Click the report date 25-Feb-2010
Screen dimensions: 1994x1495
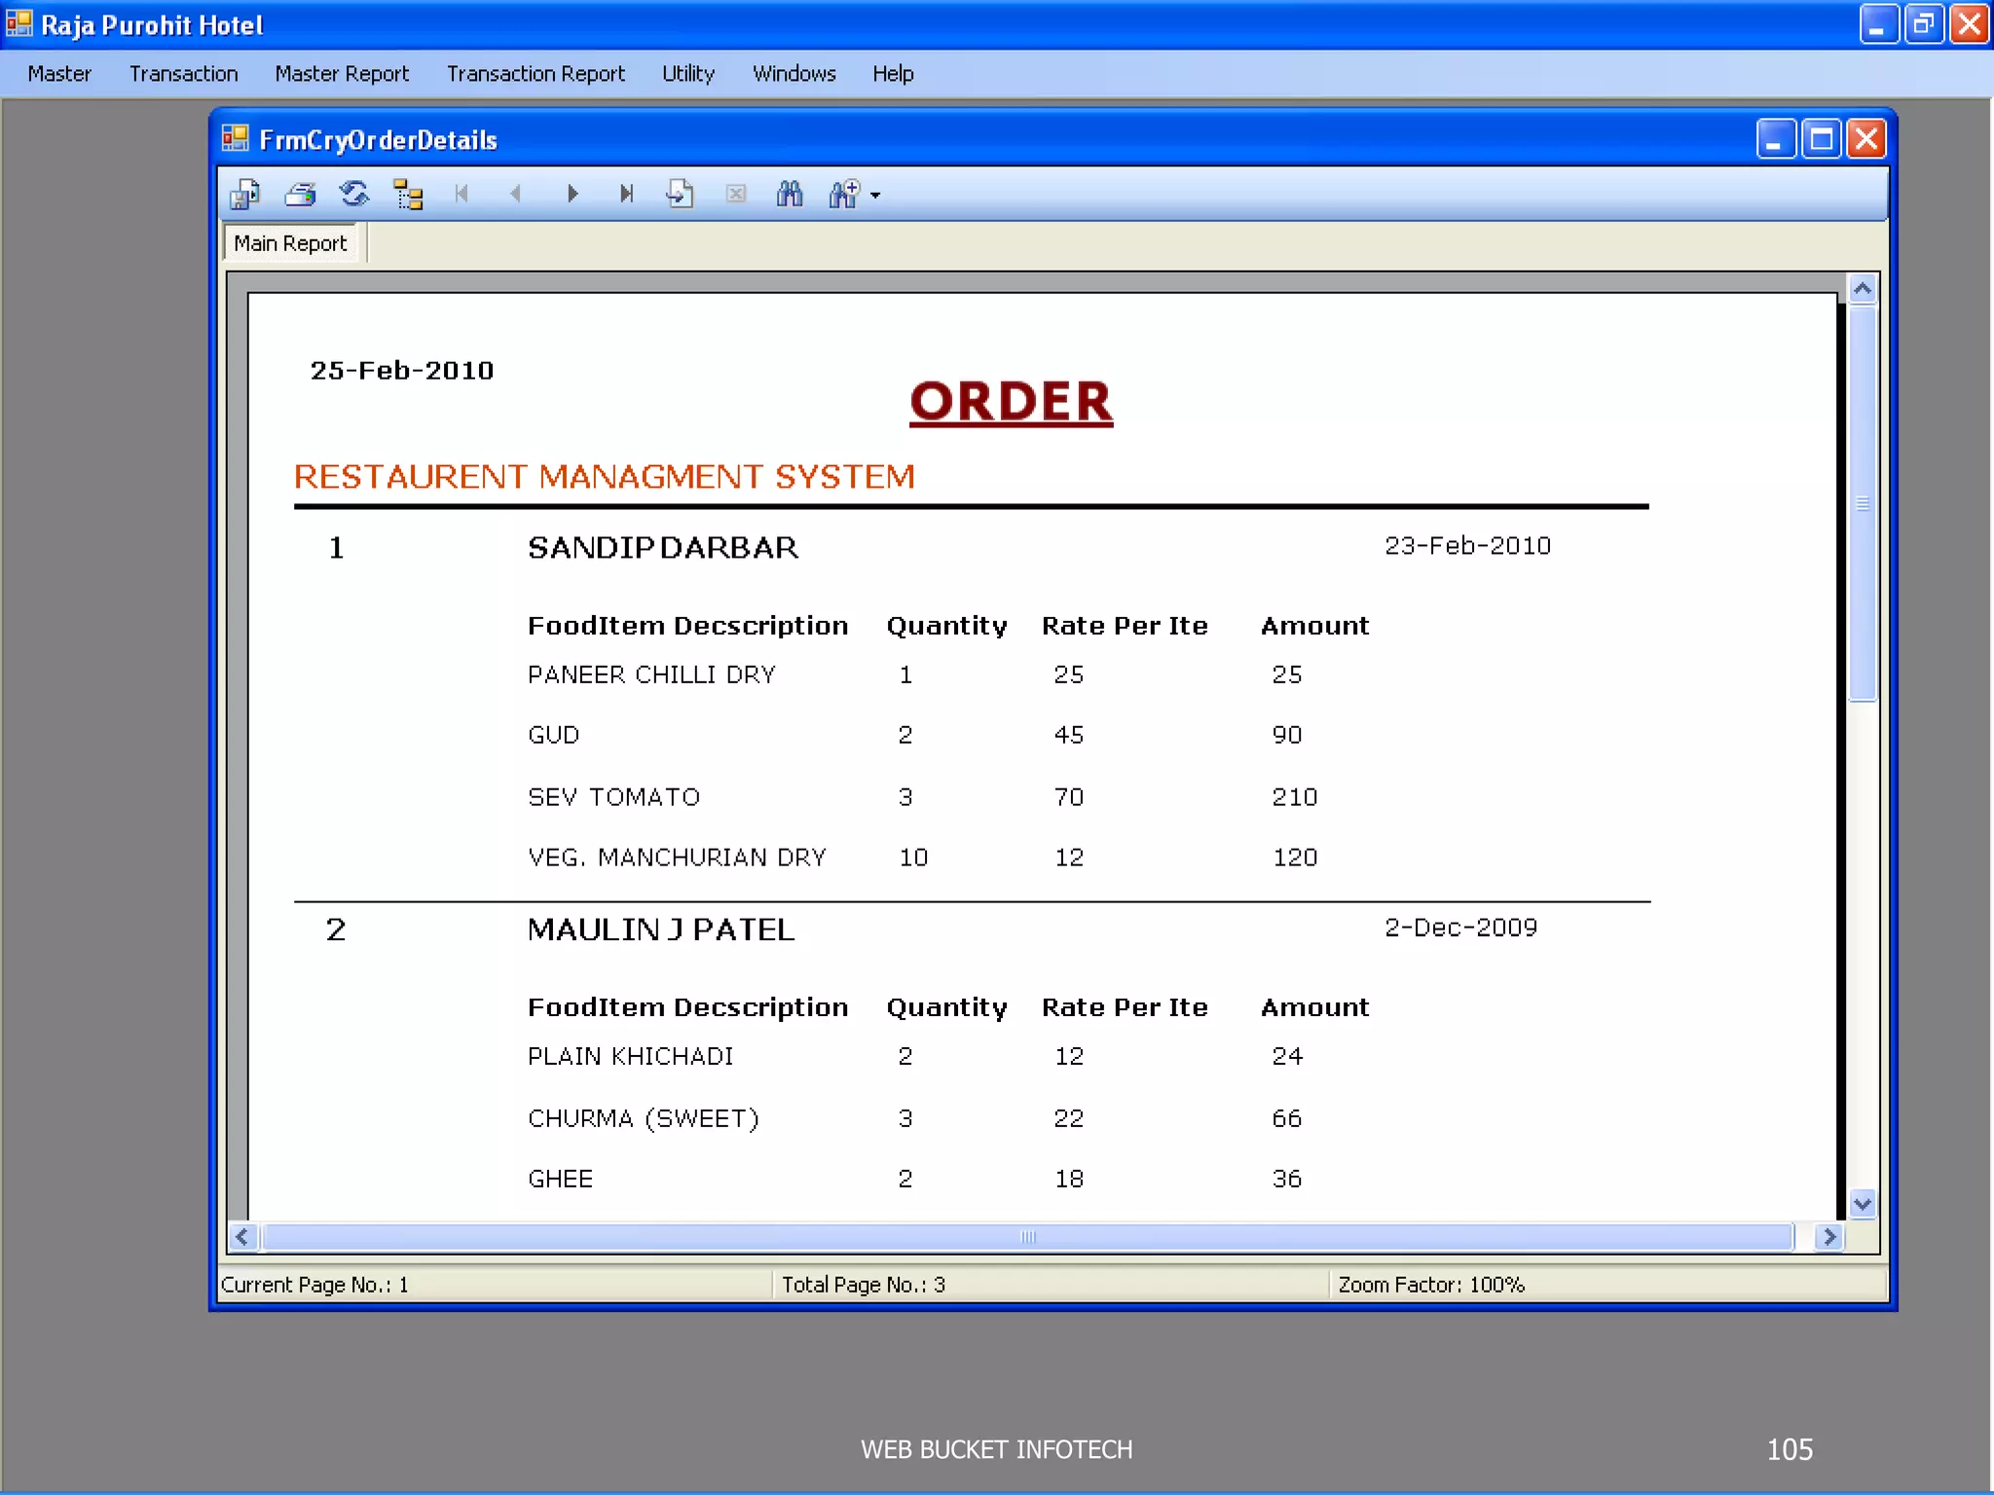402,371
